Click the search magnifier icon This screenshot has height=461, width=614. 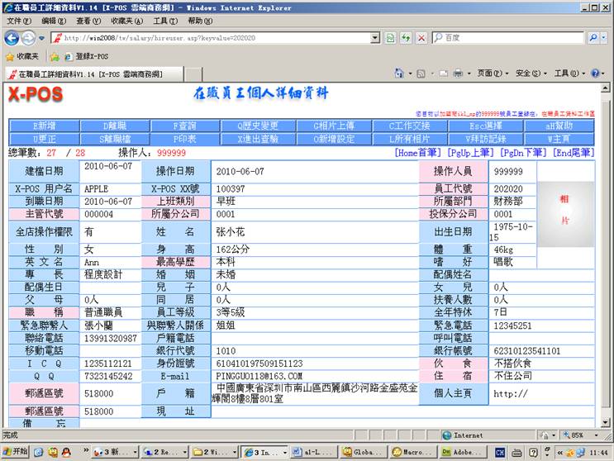click(593, 38)
